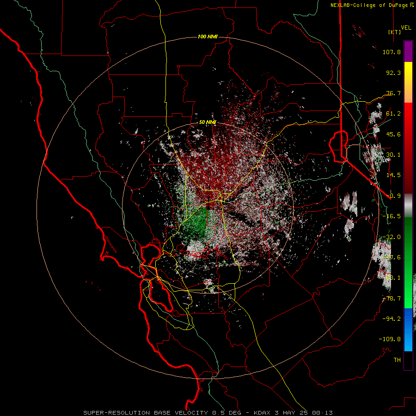The image size is (416, 416).
Task: Click the 76.7 velocity legend value
Action: click(393, 93)
